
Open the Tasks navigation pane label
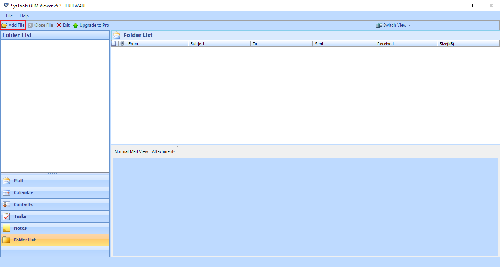(20, 216)
